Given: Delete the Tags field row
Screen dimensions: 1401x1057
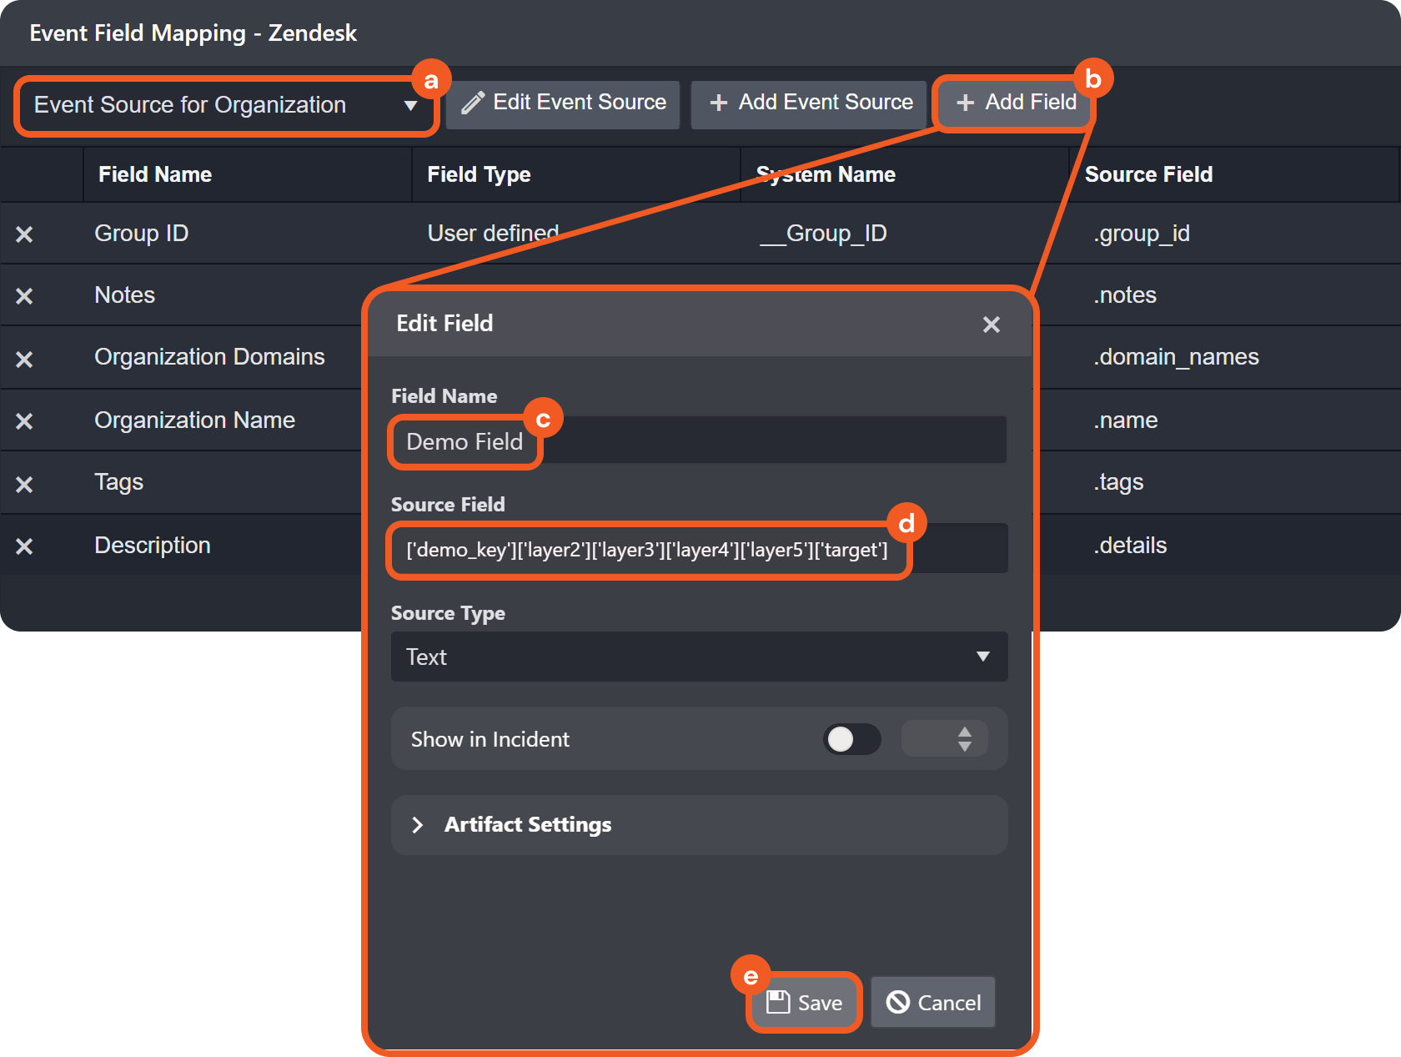Looking at the screenshot, I should [x=24, y=484].
